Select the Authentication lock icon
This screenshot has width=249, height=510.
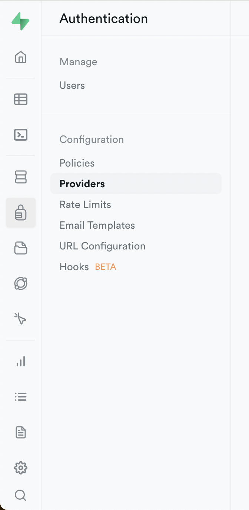click(x=21, y=213)
